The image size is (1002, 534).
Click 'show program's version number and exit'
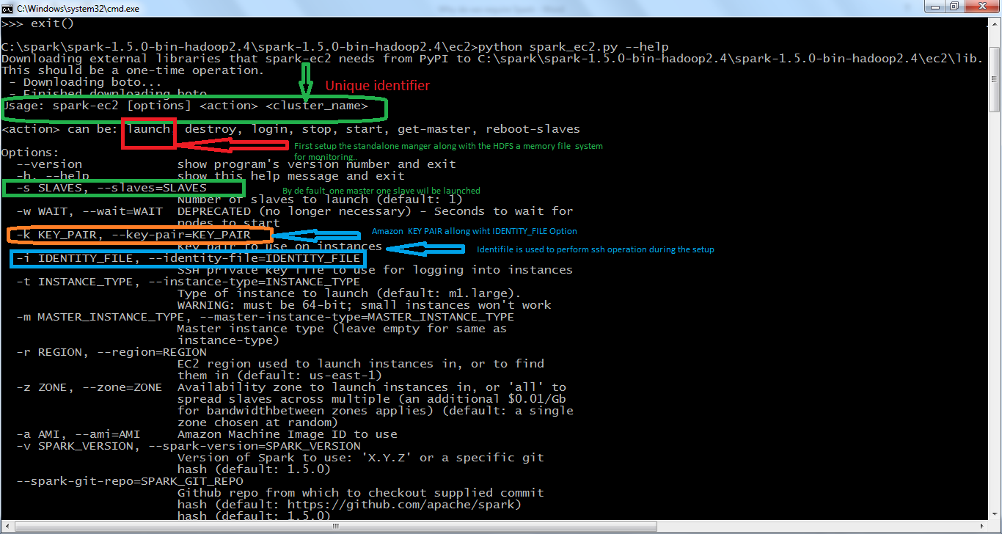tap(316, 164)
